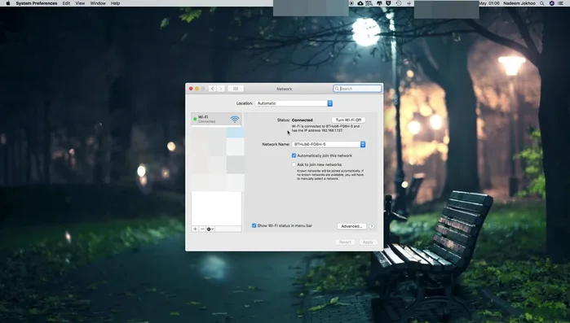This screenshot has width=570, height=323.
Task: Open Spotlight search in menu bar
Action: coord(542,3)
